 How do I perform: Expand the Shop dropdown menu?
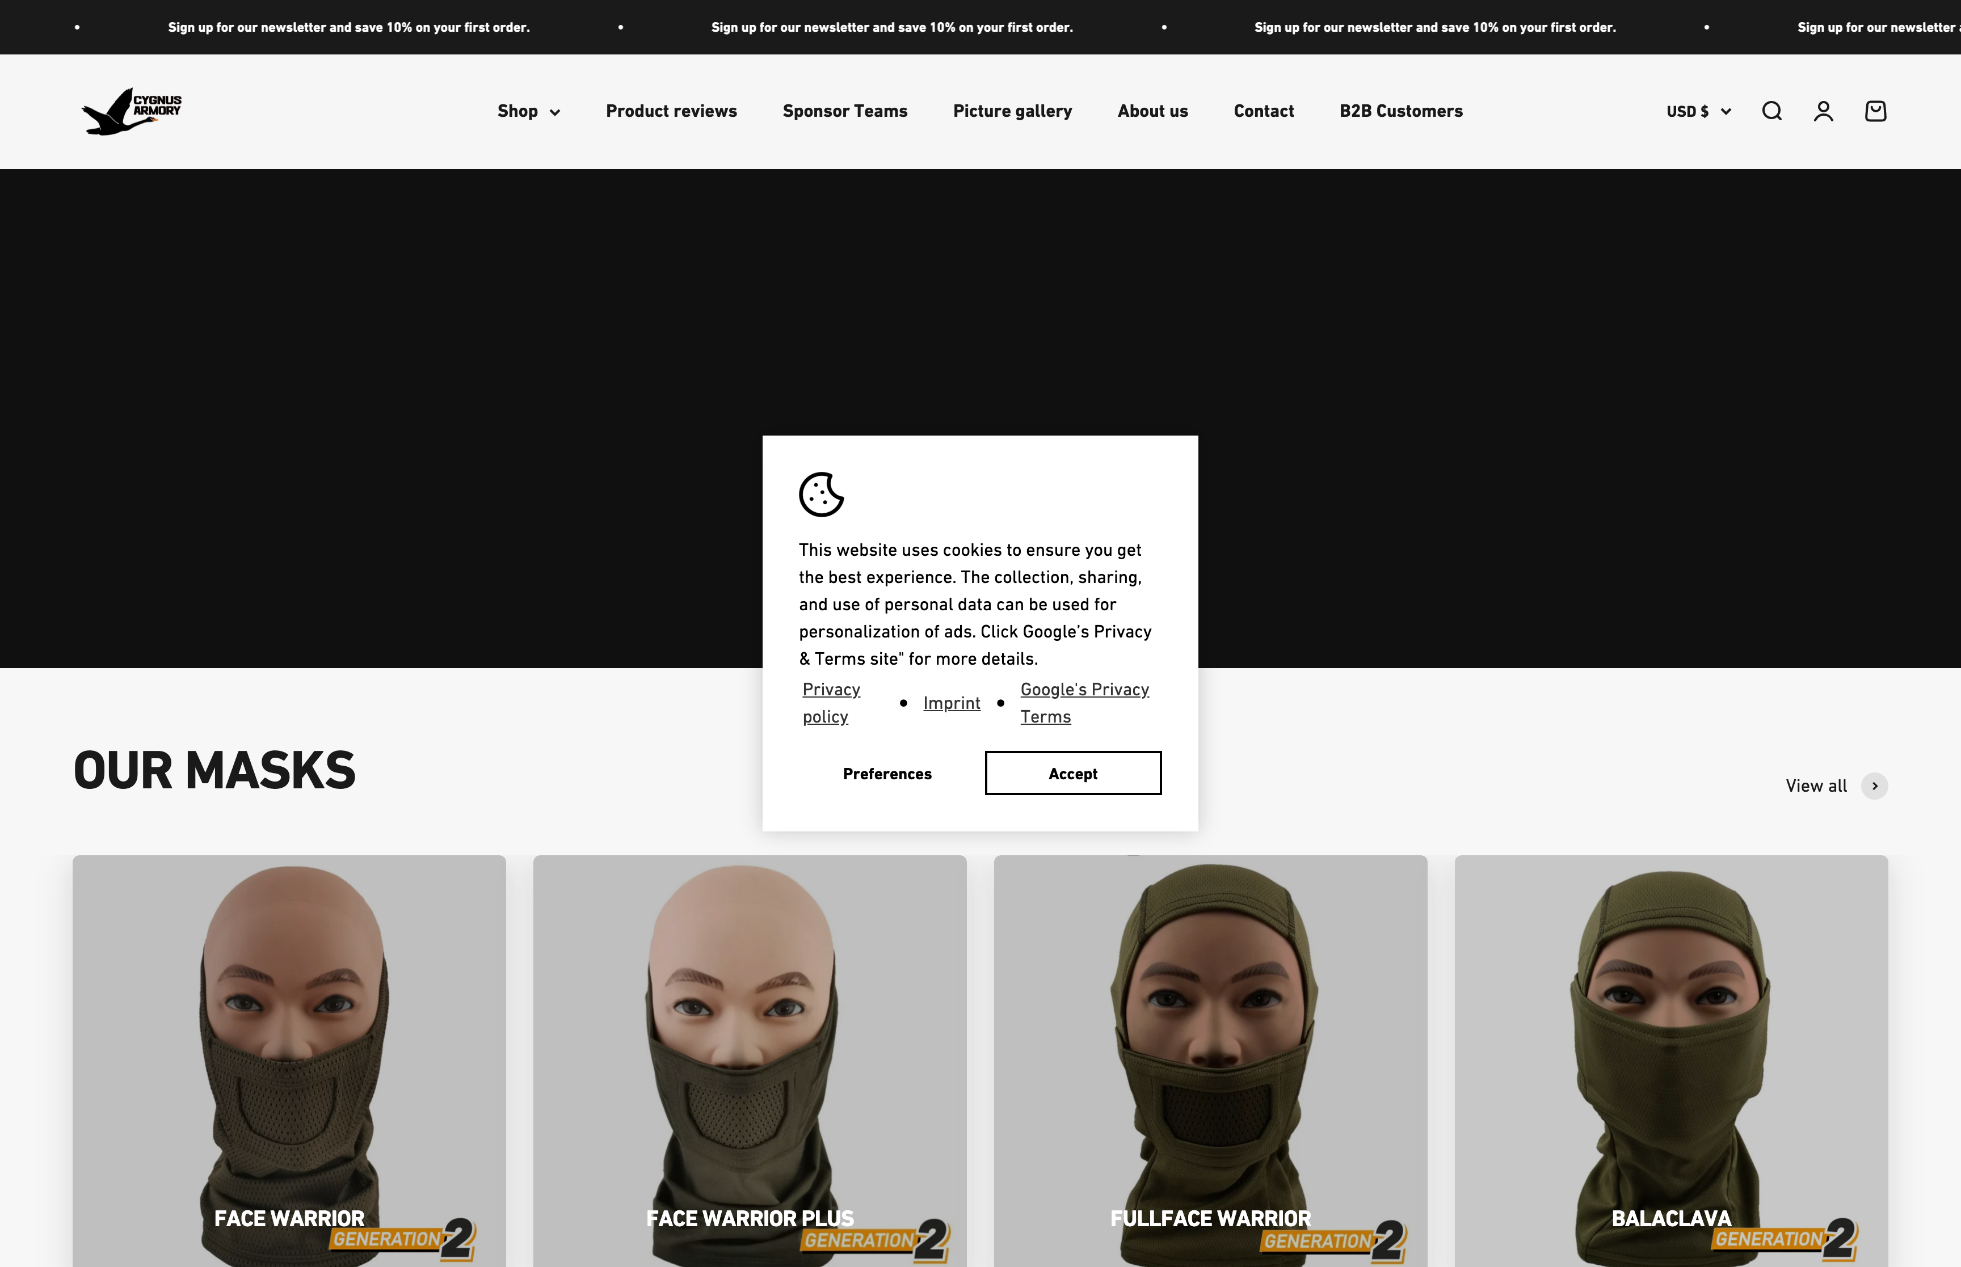click(528, 111)
